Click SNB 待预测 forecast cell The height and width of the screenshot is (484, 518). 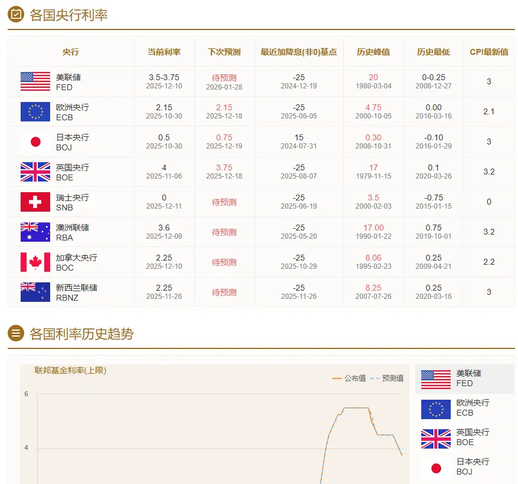click(x=224, y=202)
